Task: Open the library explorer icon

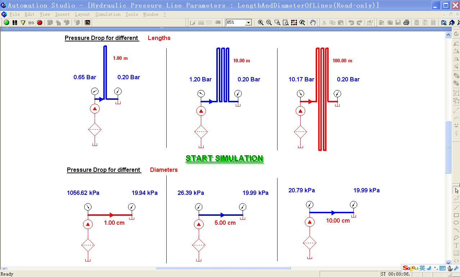Action: click(x=452, y=22)
